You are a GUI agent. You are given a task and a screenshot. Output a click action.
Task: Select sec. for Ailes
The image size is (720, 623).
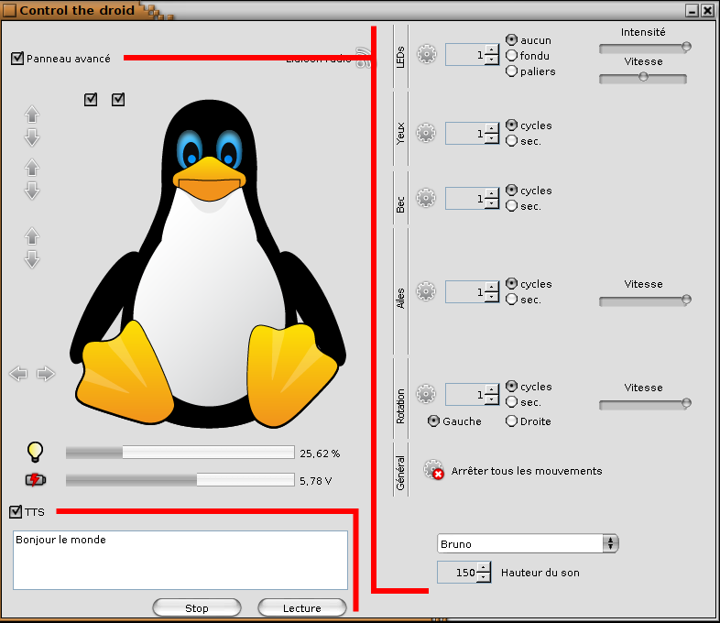point(511,300)
